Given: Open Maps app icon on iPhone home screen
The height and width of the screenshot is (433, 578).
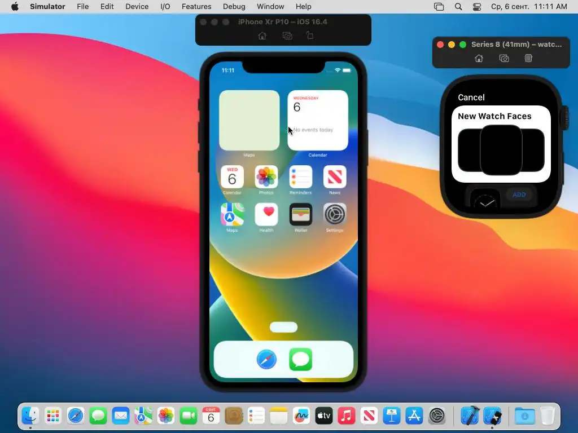Looking at the screenshot, I should [x=232, y=214].
